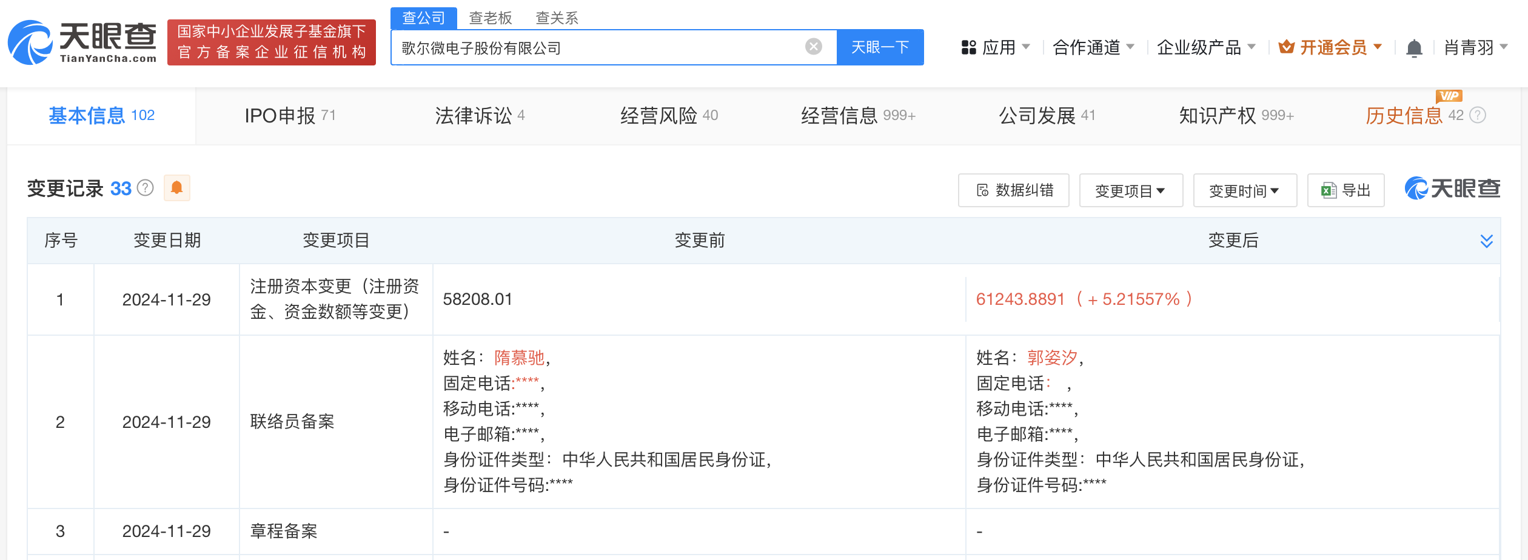Select the 历史信息 VIP tab
The width and height of the screenshot is (1528, 560).
pos(1414,115)
